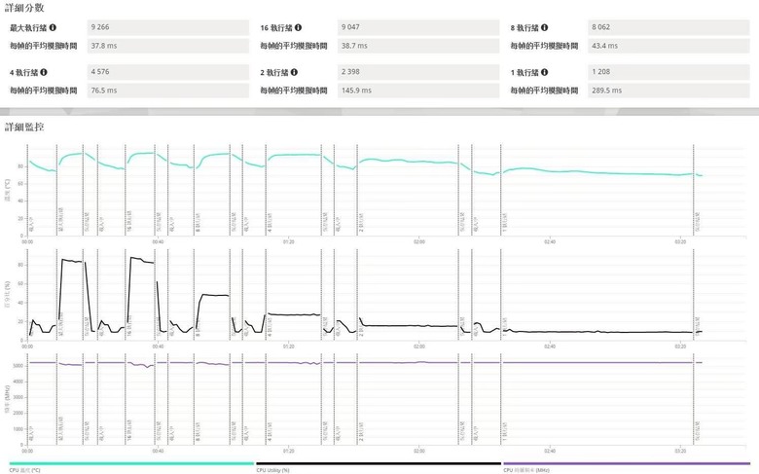Screen dimensions: 759x474
Task: Click the 76.5 ms value field
Action: 168,91
